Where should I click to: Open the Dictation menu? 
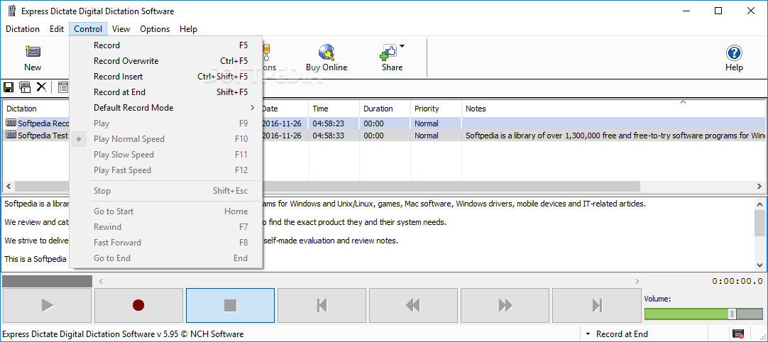coord(23,29)
